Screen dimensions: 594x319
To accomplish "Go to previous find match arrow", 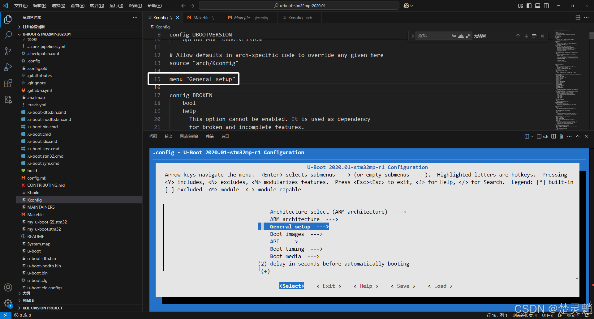I will (518, 36).
